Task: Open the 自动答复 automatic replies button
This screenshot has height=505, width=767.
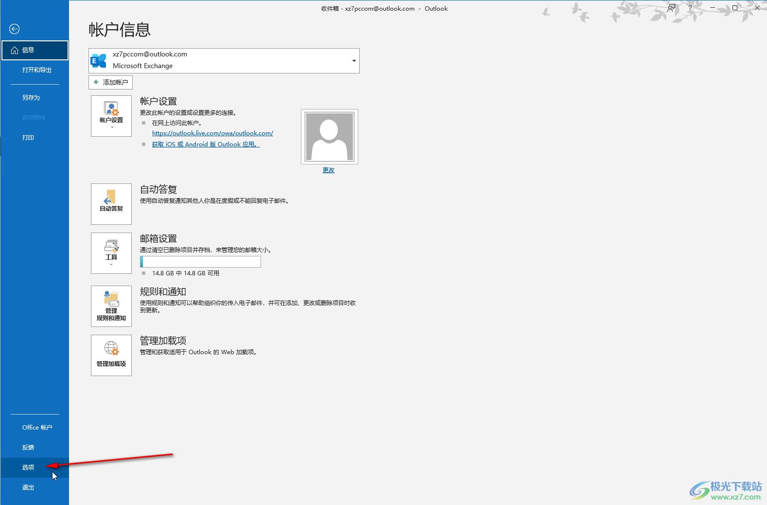Action: [x=111, y=204]
